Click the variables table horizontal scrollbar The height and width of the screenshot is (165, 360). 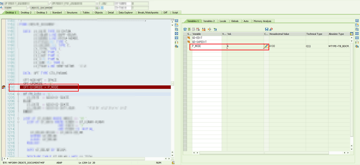pyautogui.click(x=264, y=153)
